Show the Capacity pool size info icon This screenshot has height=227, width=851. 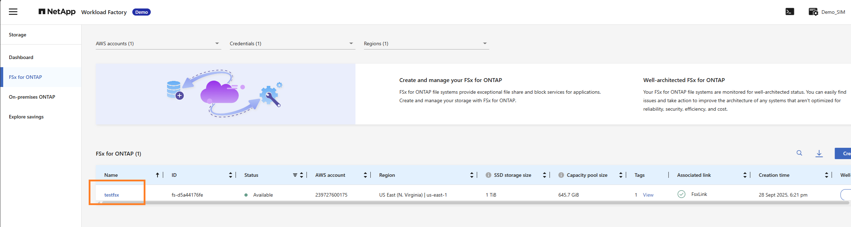point(561,175)
